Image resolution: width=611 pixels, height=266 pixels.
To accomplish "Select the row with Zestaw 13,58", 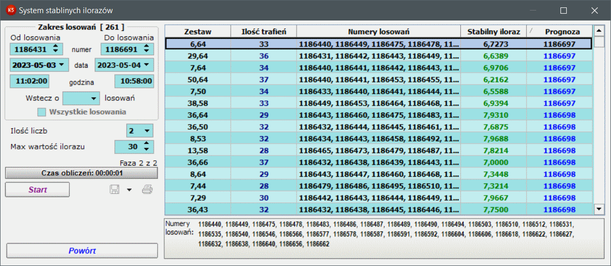I will (379, 150).
